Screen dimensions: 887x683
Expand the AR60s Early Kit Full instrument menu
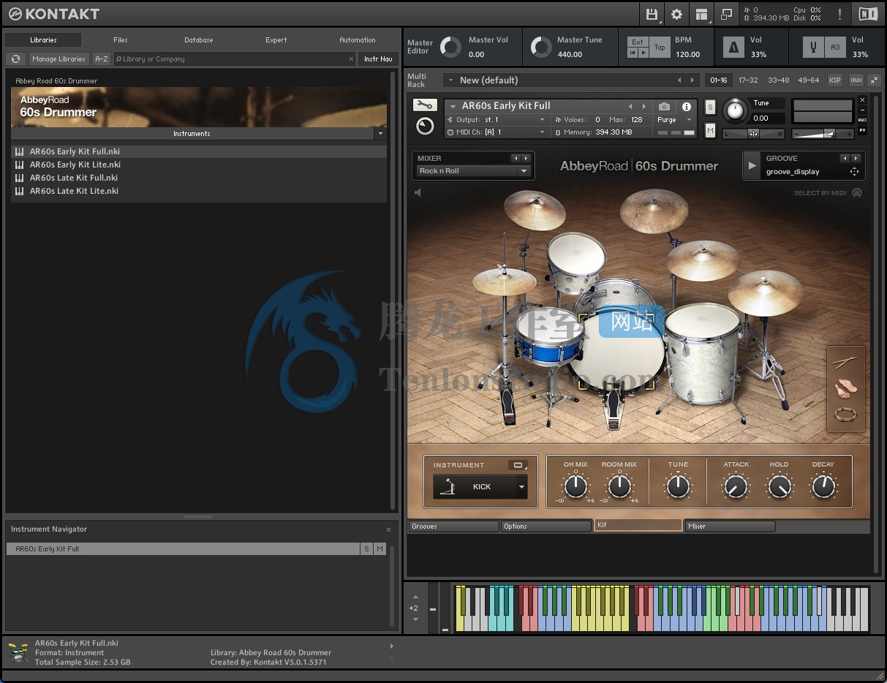[453, 107]
